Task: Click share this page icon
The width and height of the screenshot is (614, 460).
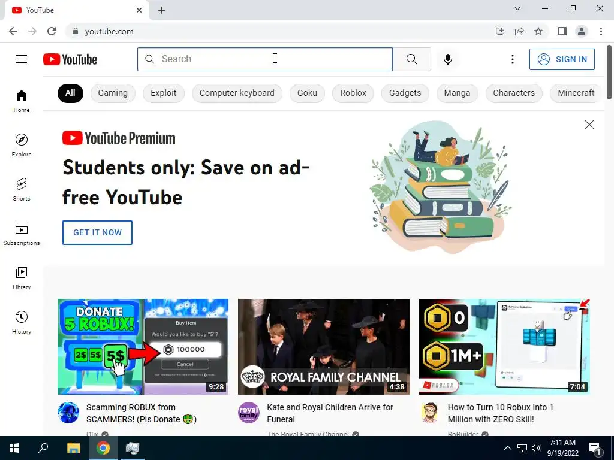Action: click(519, 31)
